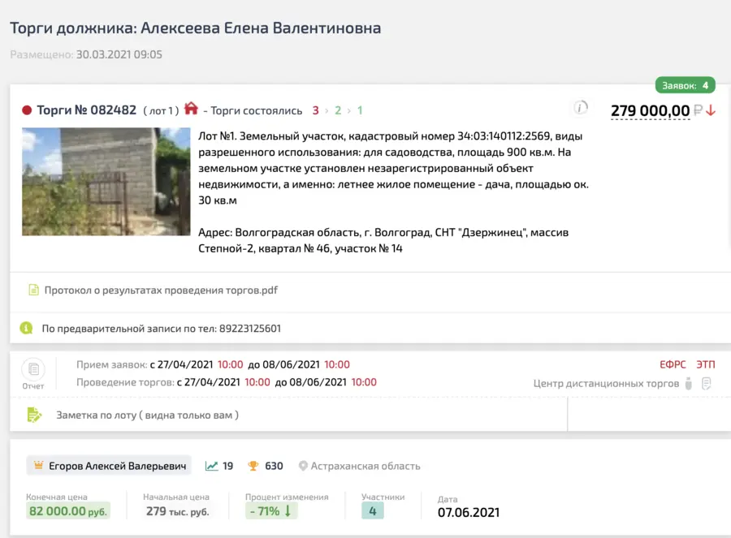Click the Торги состоялись status text
731x538 pixels.
point(257,110)
